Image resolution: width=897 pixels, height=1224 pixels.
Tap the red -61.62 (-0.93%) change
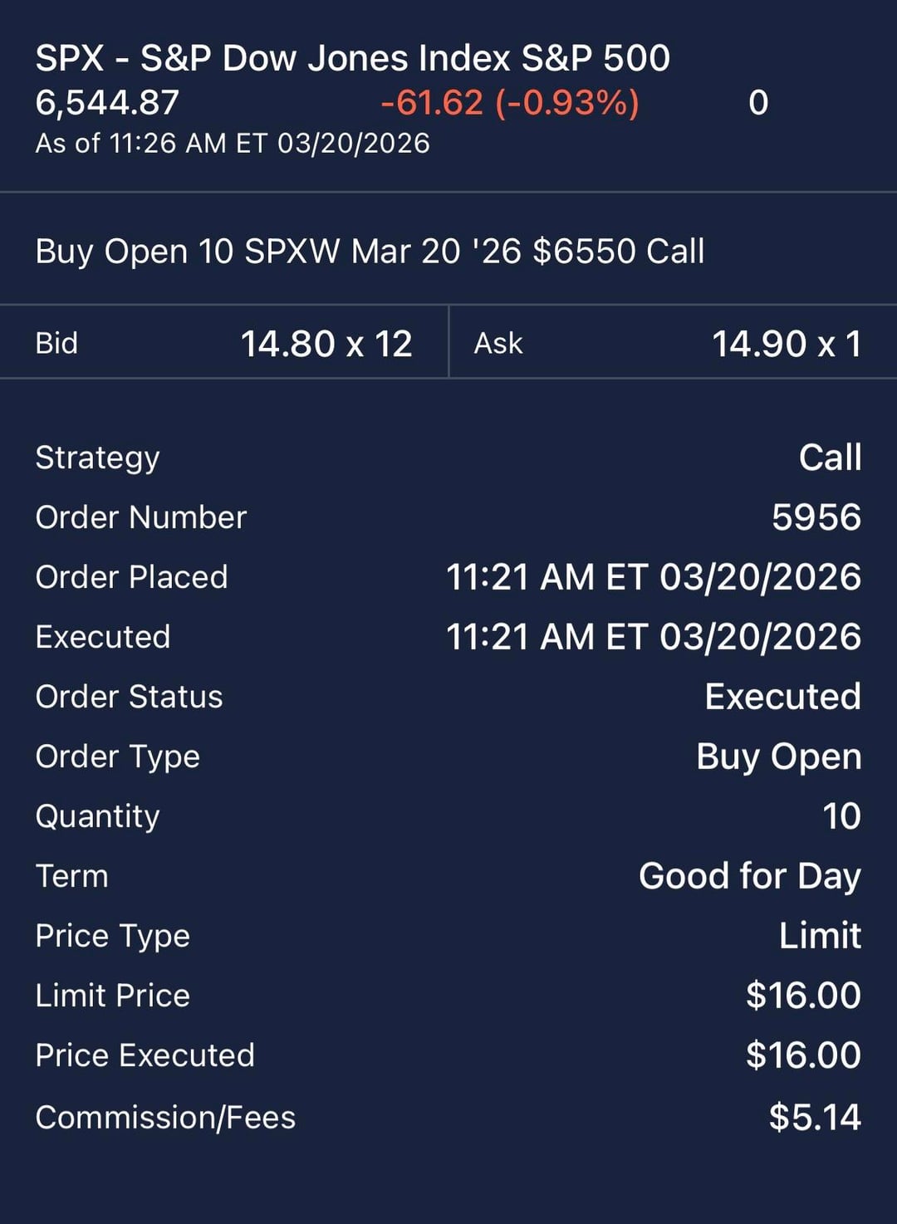(x=510, y=103)
